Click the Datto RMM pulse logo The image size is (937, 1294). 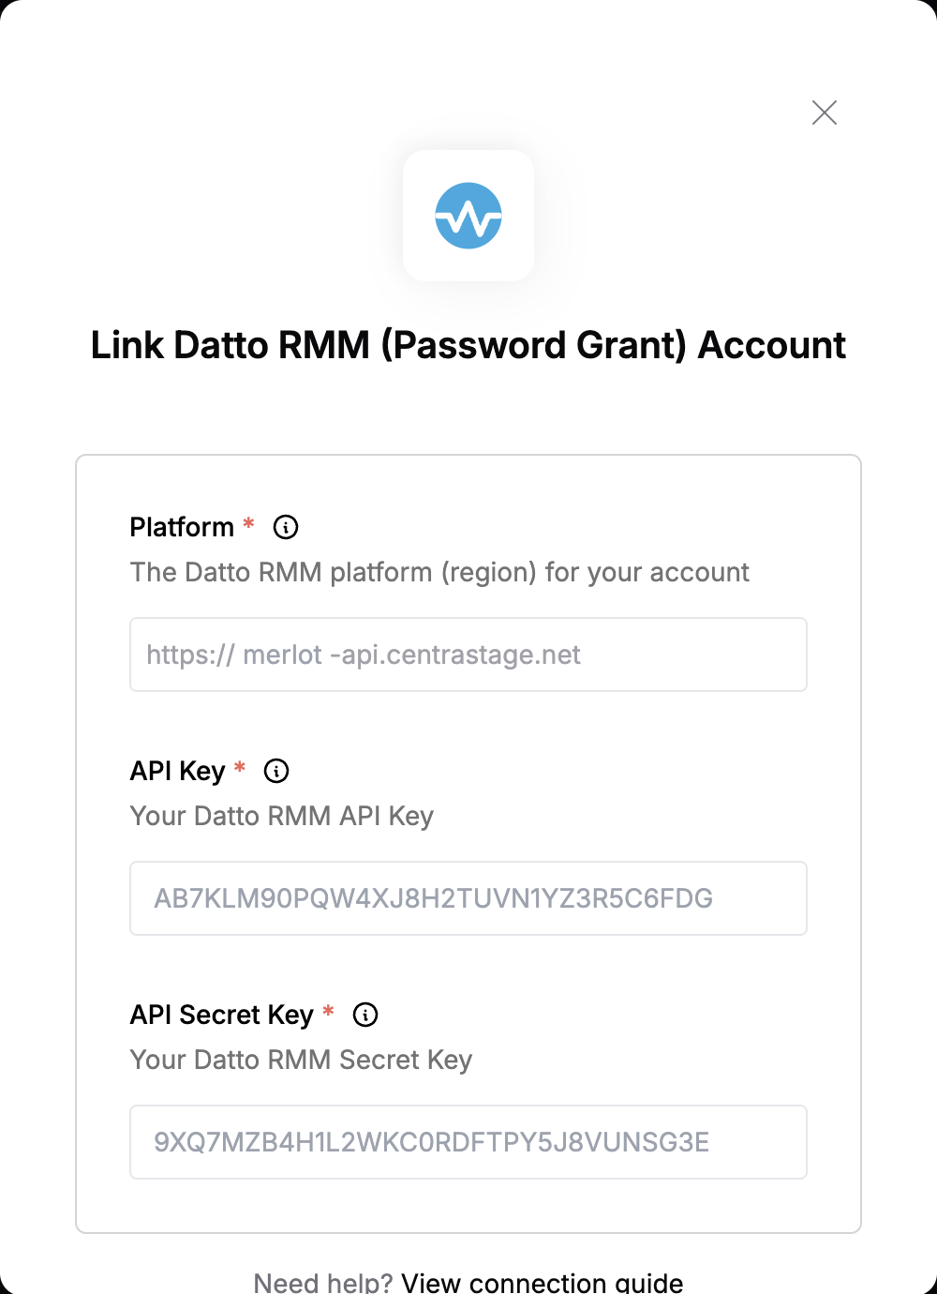[x=468, y=216]
